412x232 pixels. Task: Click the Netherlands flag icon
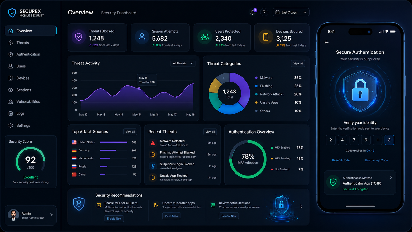pos(74,159)
